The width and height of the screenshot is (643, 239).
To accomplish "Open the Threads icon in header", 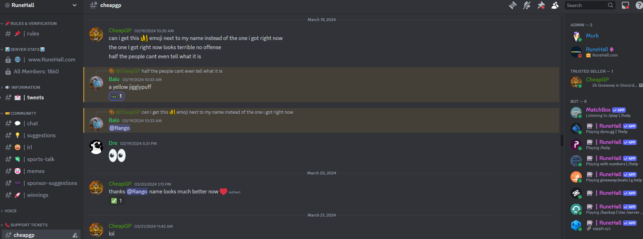I will point(513,5).
